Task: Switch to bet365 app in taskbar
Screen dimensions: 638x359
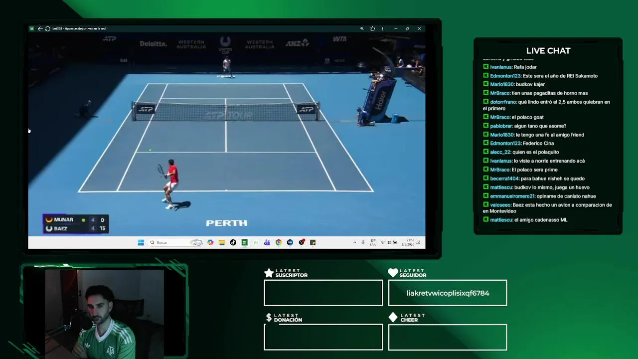Action: pos(244,242)
